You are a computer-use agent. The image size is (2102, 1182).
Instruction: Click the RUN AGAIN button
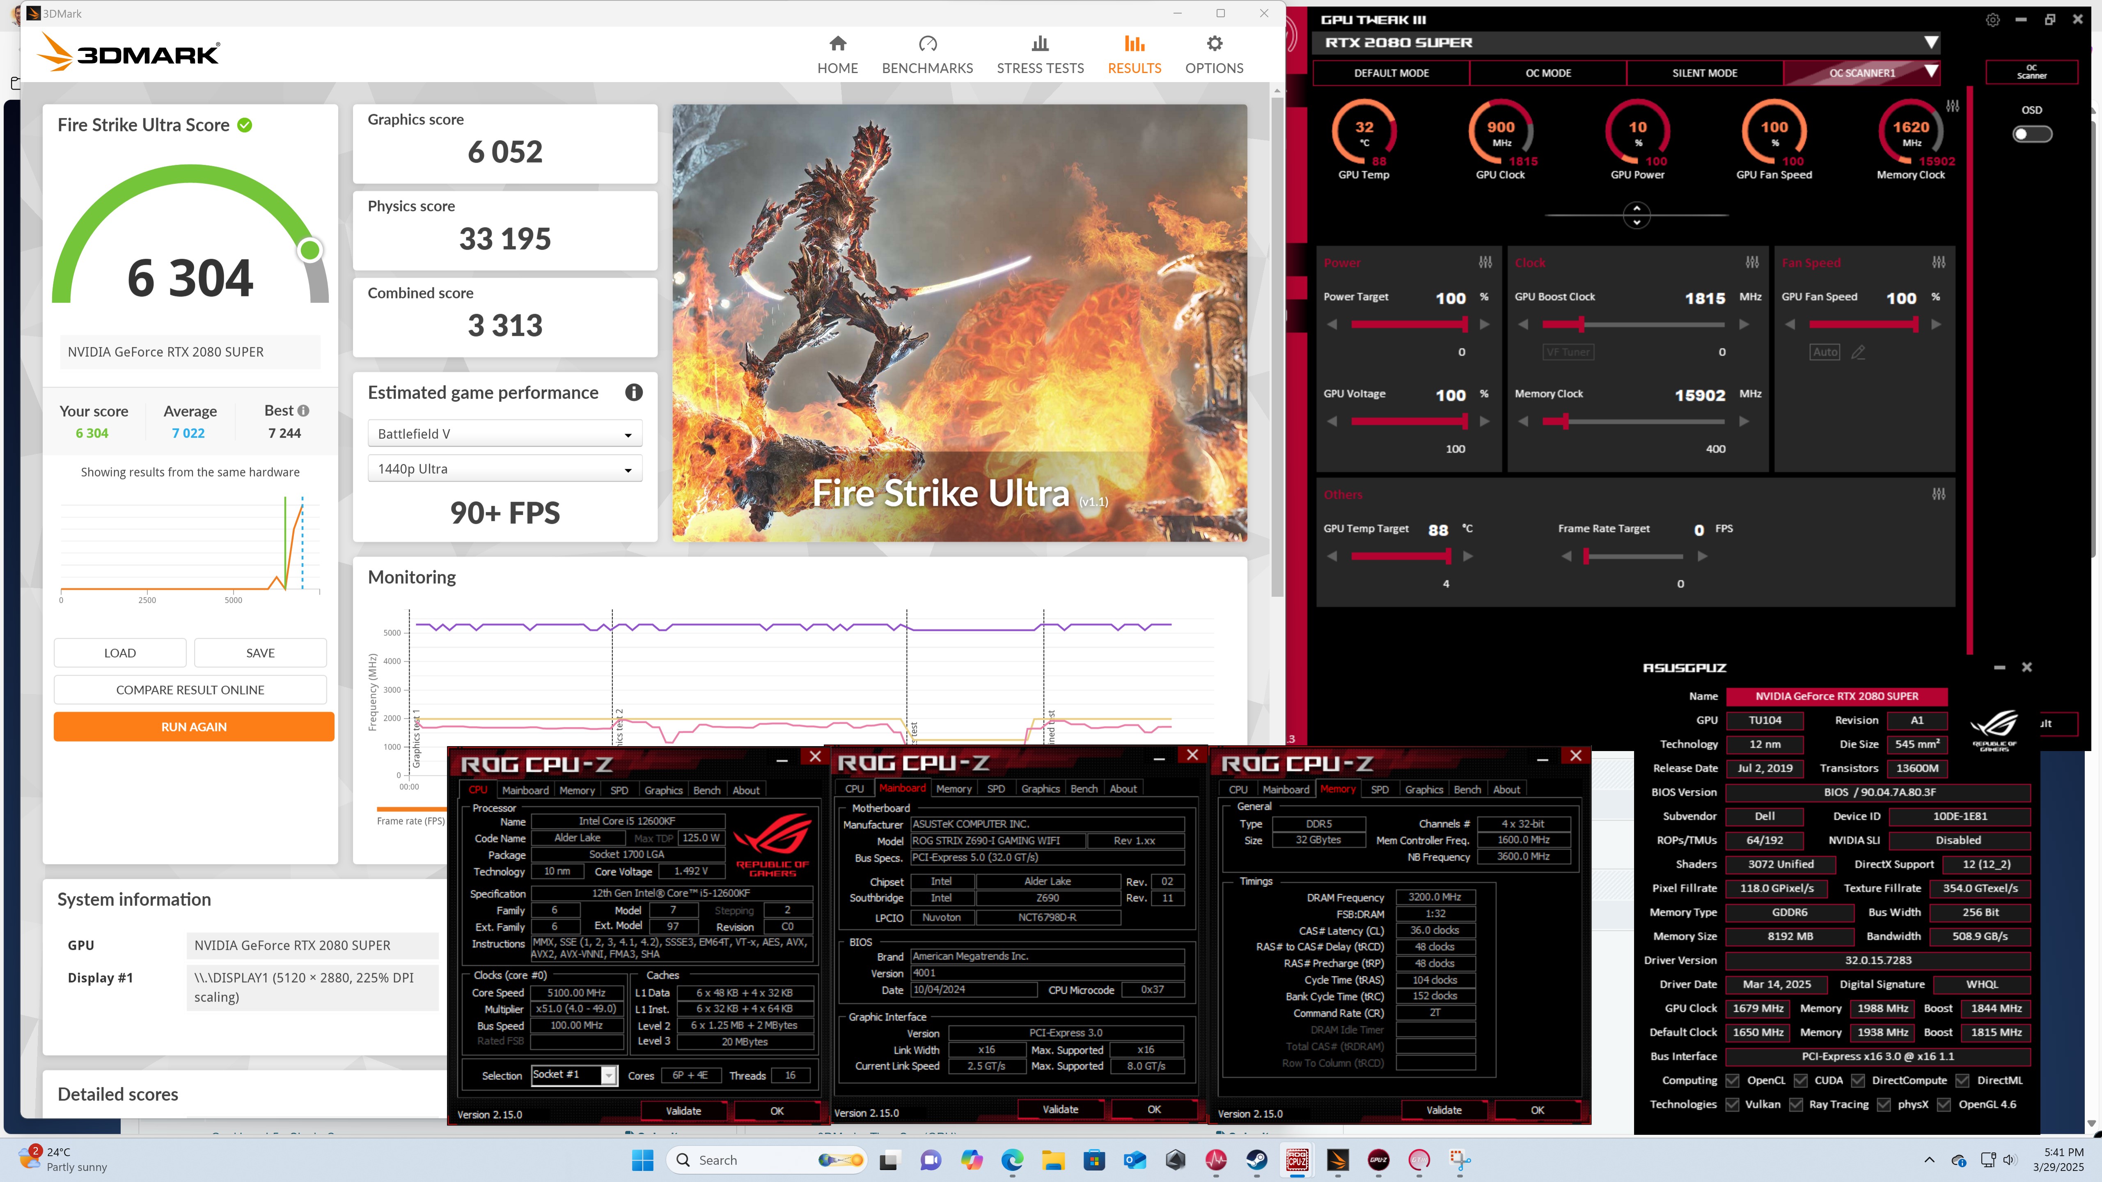pyautogui.click(x=194, y=727)
